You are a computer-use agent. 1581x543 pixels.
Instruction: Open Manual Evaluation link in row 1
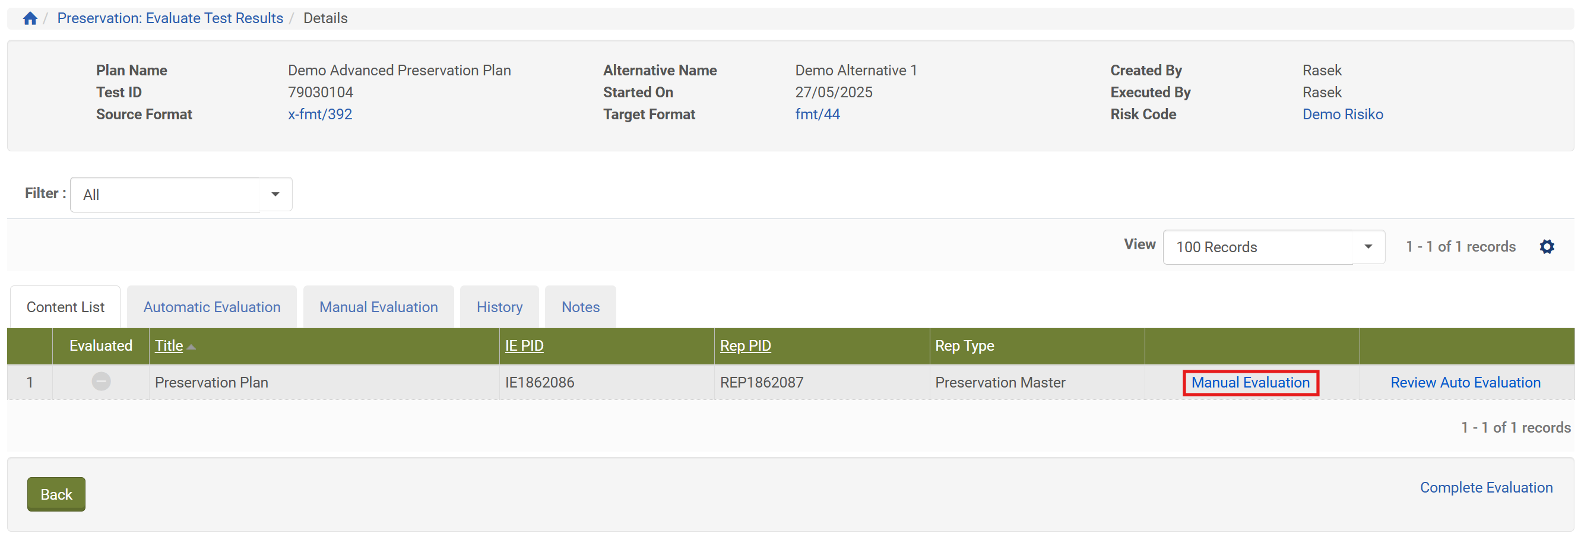pyautogui.click(x=1250, y=382)
